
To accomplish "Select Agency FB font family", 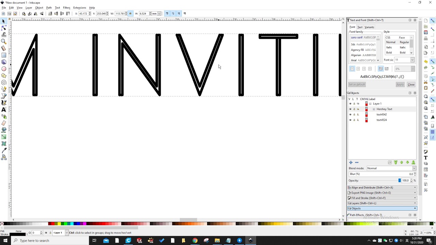I will pyautogui.click(x=364, y=50).
